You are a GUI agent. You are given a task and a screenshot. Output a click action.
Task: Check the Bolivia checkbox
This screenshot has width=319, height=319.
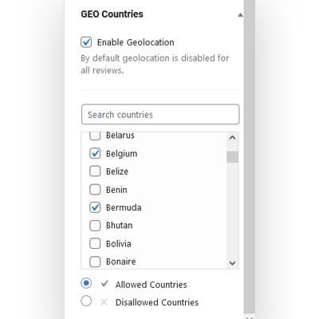(95, 243)
